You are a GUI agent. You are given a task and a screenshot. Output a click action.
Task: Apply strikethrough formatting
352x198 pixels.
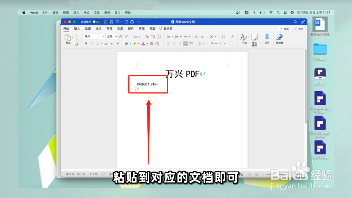click(106, 44)
